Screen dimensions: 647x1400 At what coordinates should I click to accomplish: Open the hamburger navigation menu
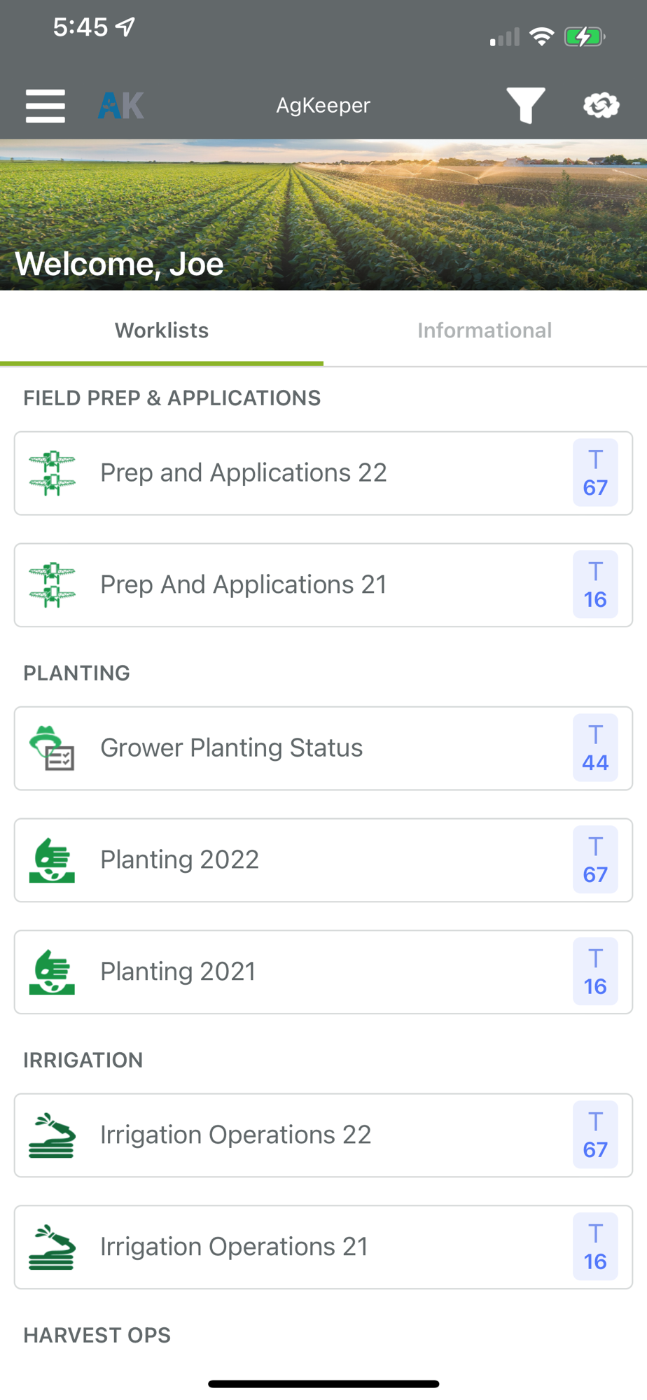(x=46, y=106)
